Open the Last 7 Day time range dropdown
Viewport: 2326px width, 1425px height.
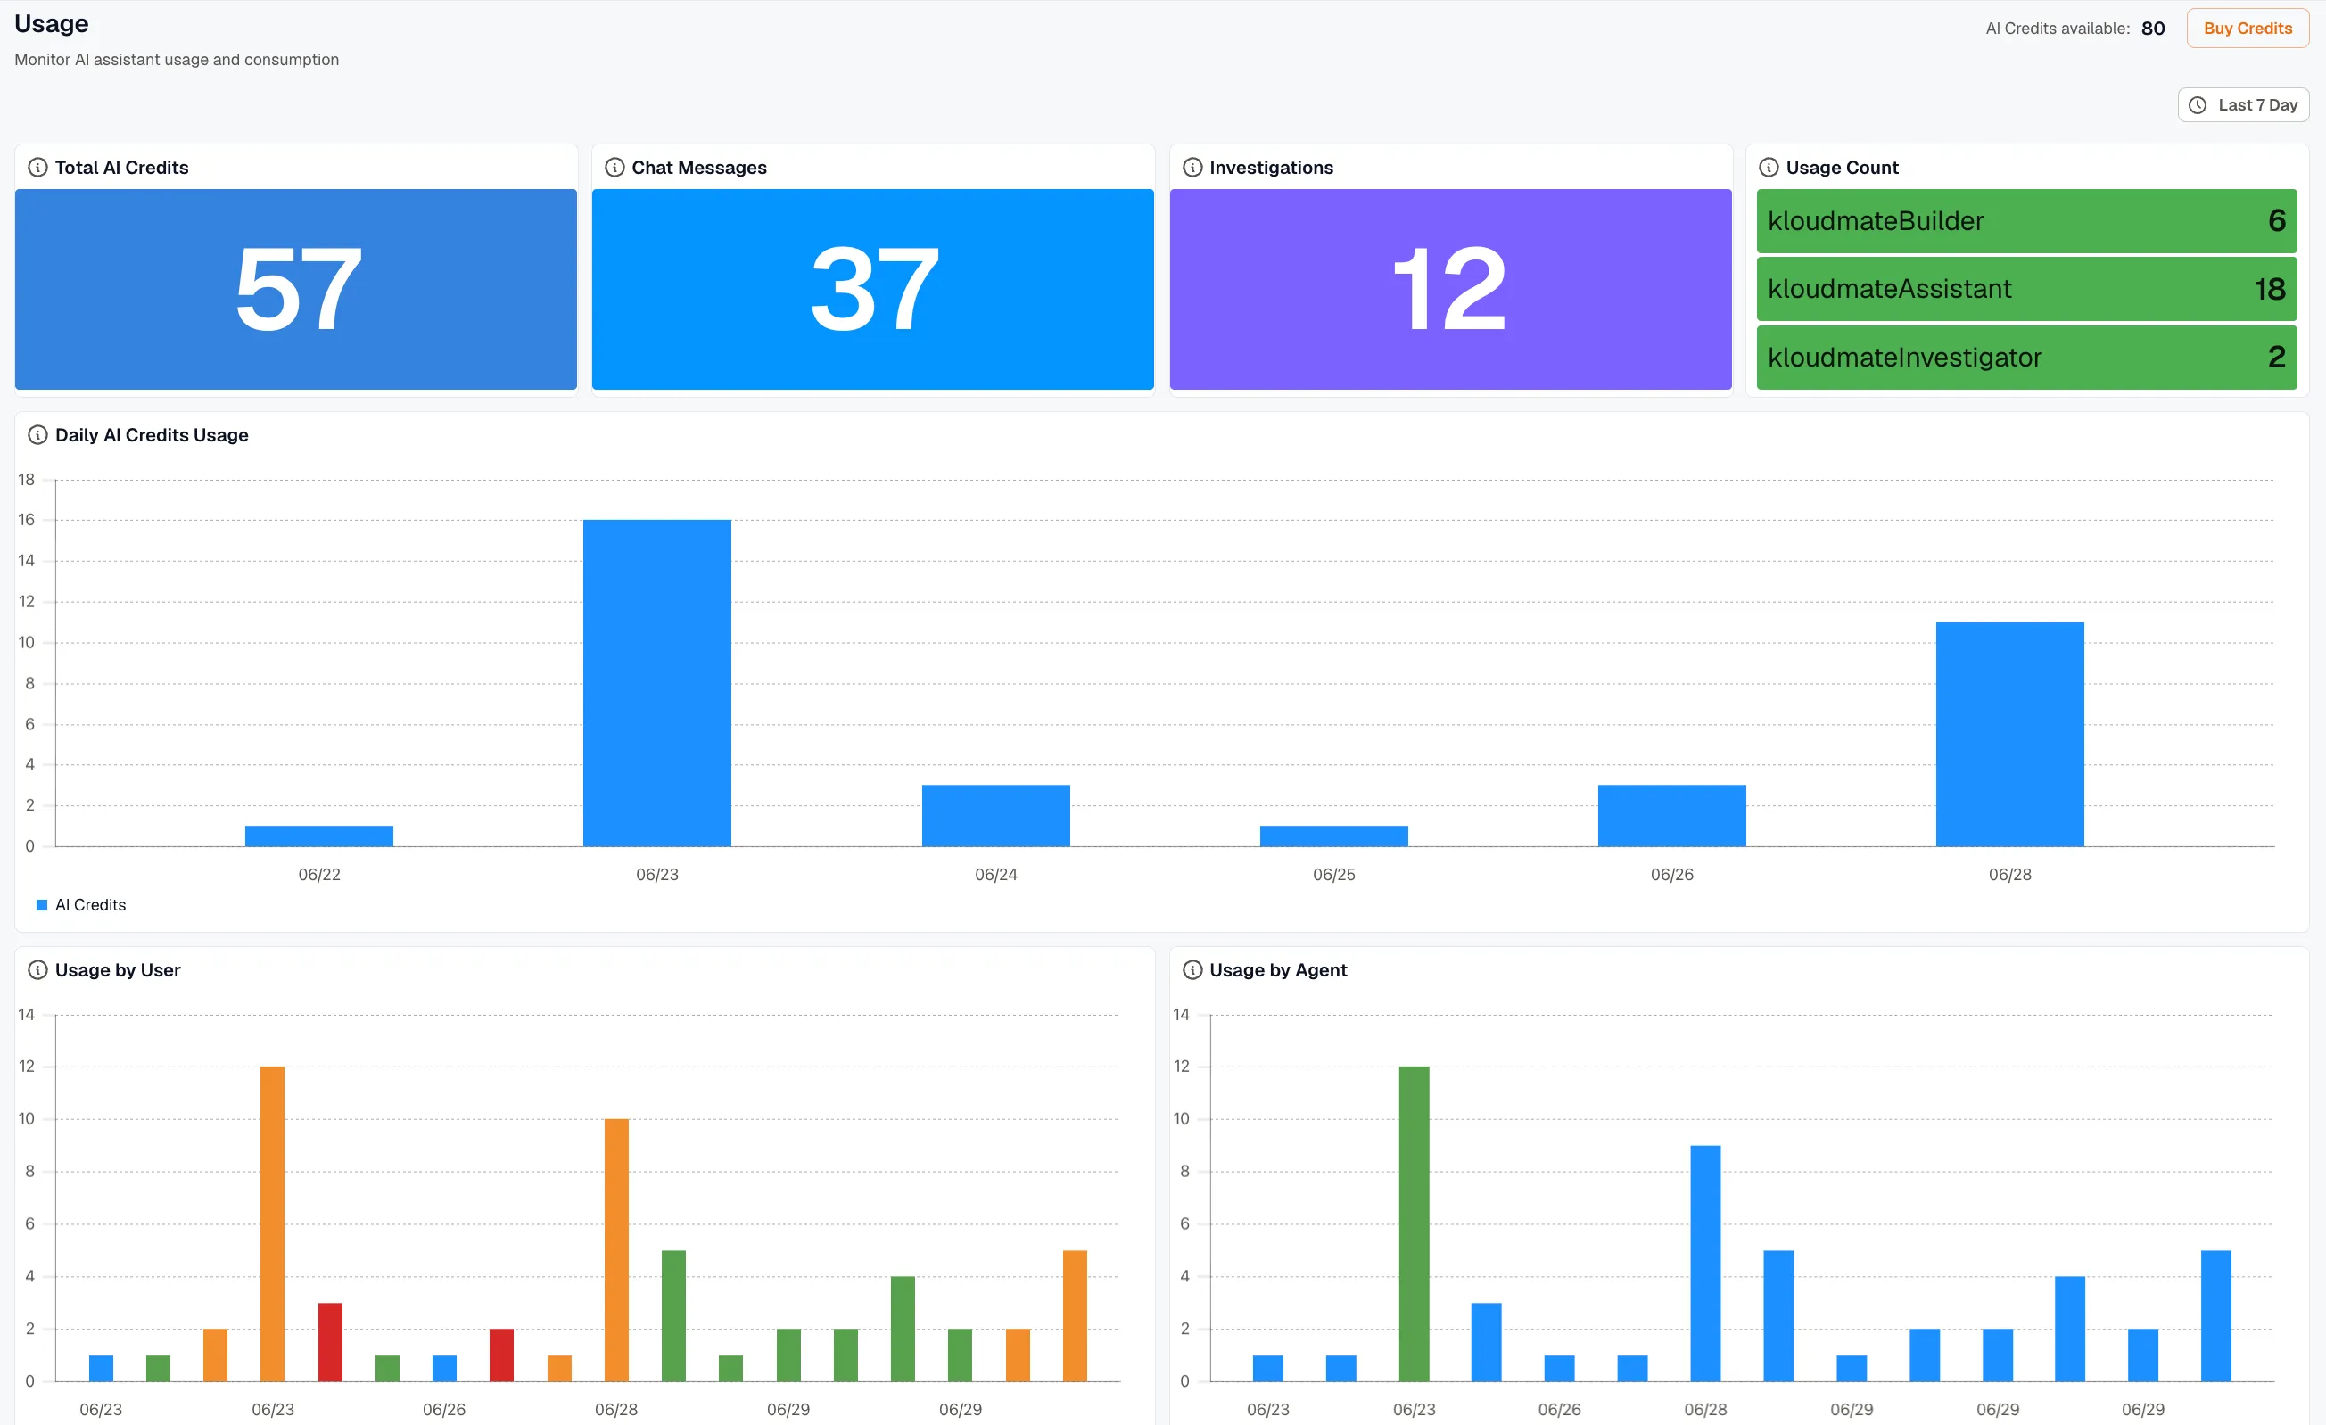[2243, 104]
